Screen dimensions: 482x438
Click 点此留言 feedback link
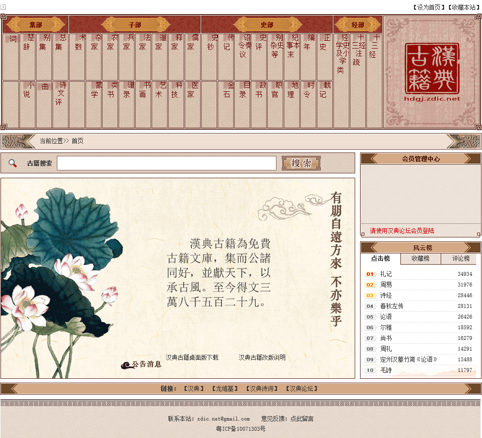(302, 419)
